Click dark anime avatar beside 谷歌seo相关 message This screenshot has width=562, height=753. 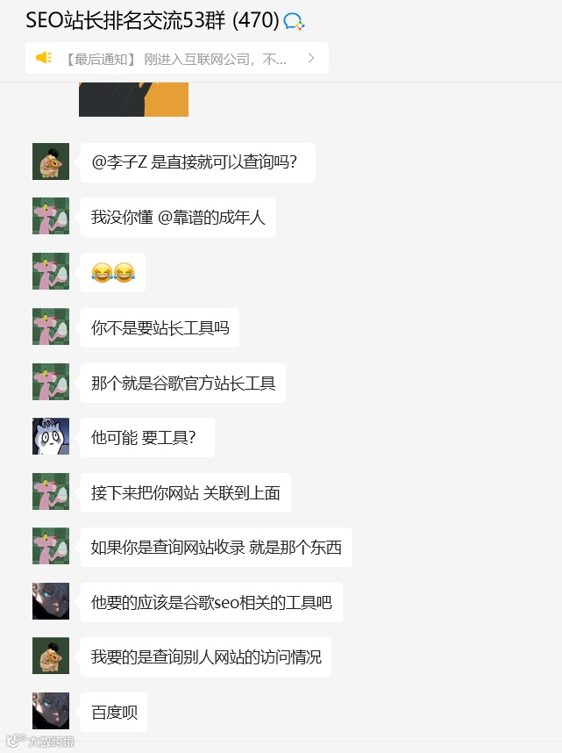[51, 601]
